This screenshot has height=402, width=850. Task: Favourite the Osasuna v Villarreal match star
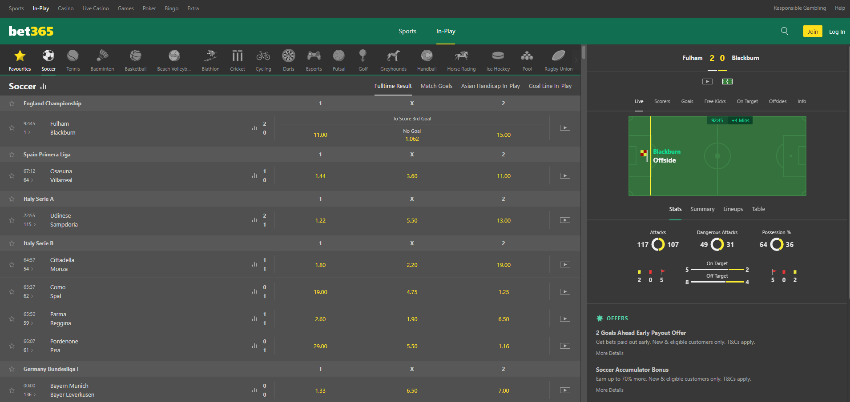(x=12, y=176)
